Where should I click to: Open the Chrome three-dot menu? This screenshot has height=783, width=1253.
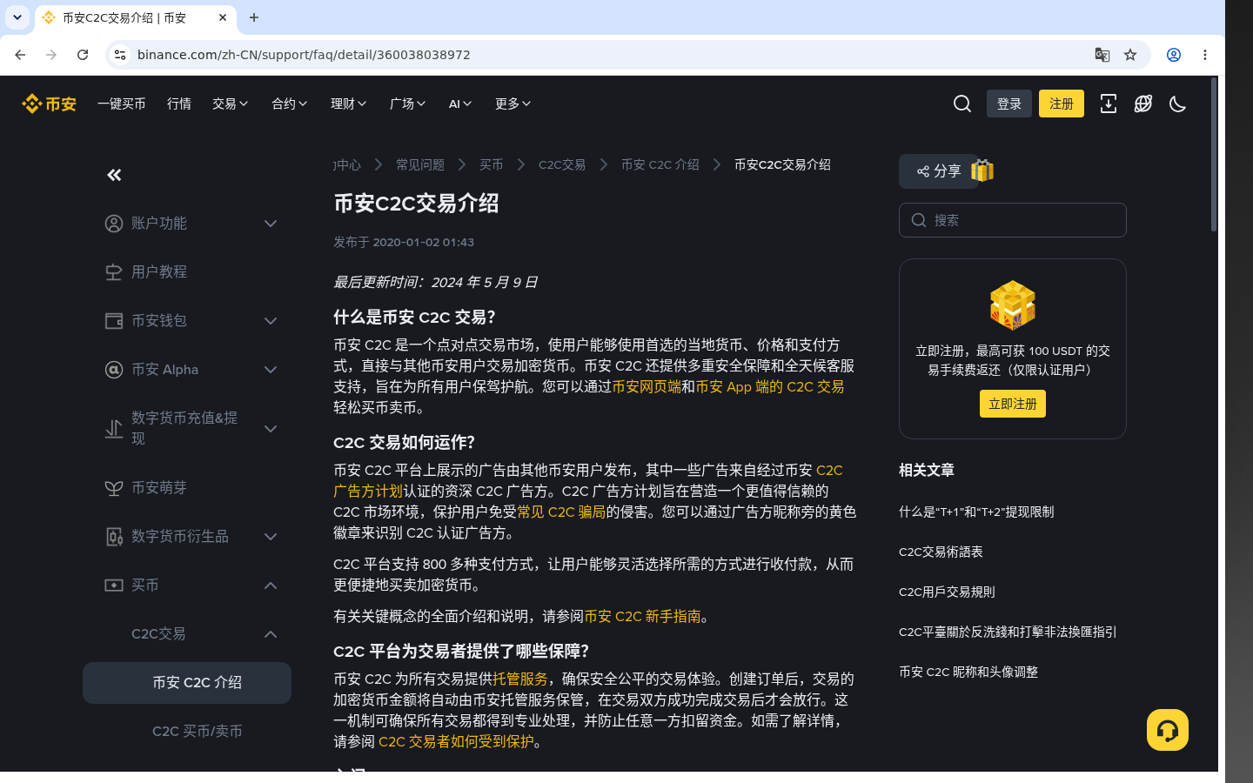(x=1205, y=55)
